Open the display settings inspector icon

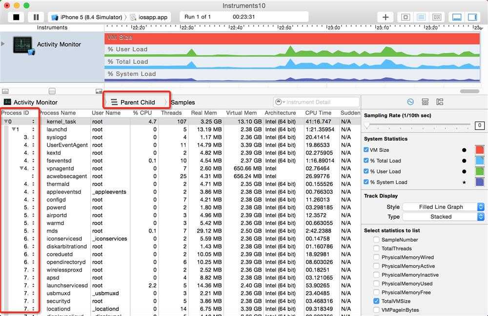pyautogui.click(x=425, y=102)
